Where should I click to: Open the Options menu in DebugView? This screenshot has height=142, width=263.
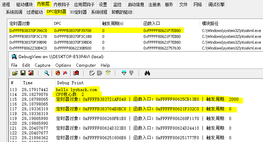point(63,65)
